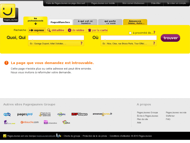This screenshot has height=143, width=190.
Task: Toggle the à proximité de checkbox
Action: [130, 33]
